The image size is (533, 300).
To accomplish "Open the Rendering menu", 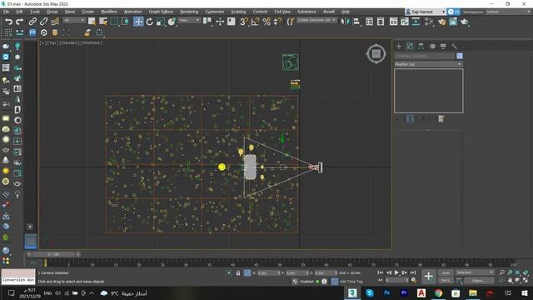I will point(189,12).
